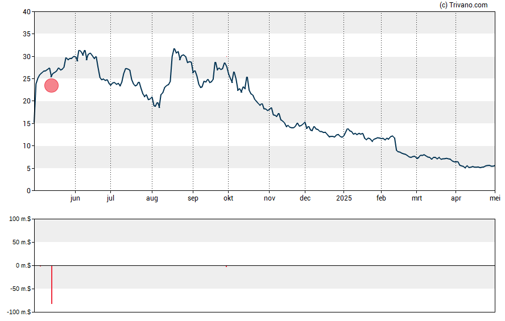505x321 pixels.
Task: Click the 'nov' month label
Action: [270, 198]
